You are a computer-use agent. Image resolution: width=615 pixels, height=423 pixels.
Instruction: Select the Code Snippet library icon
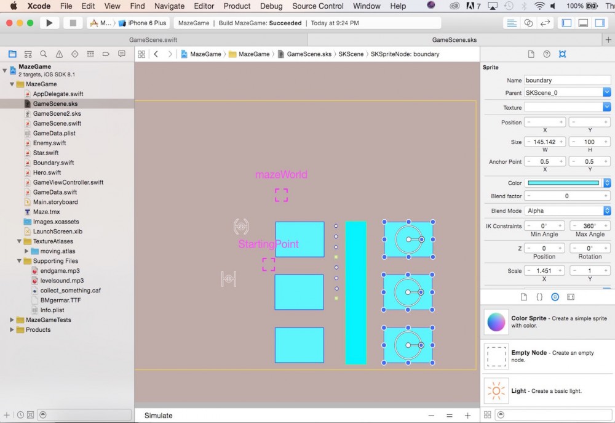click(x=539, y=297)
